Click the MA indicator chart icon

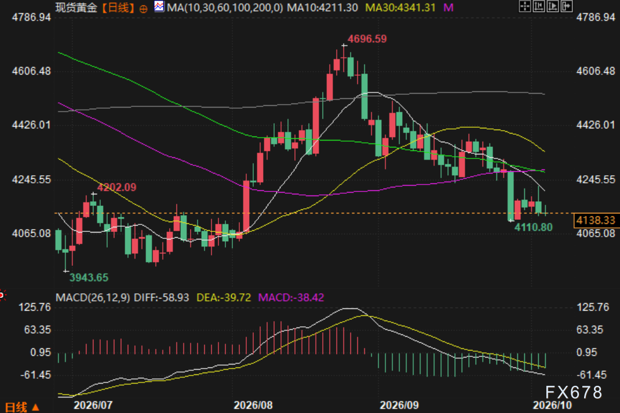(159, 7)
